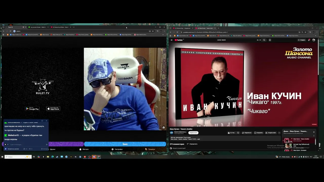Open Премиум premium section
Screen dimensions: 324x182
150,149
